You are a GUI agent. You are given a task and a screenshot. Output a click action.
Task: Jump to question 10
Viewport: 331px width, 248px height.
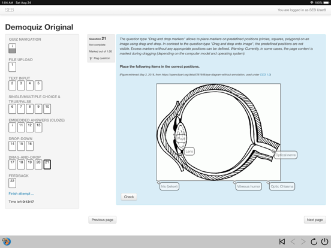click(x=47, y=109)
